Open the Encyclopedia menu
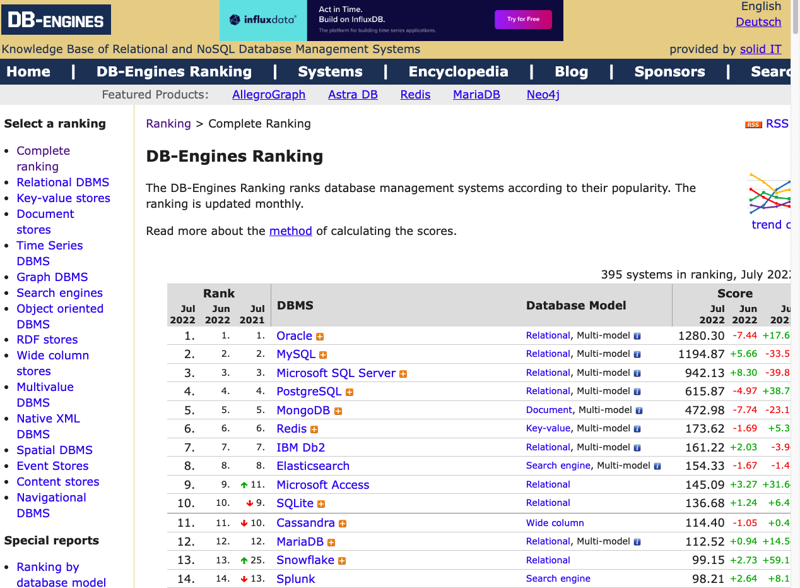800x588 pixels. click(458, 71)
